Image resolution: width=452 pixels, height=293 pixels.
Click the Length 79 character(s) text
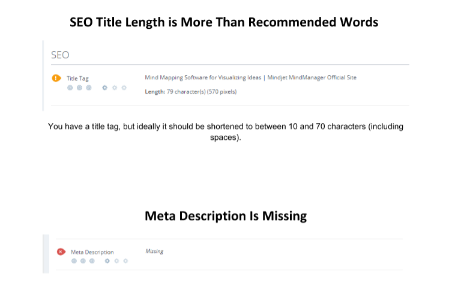coord(191,92)
